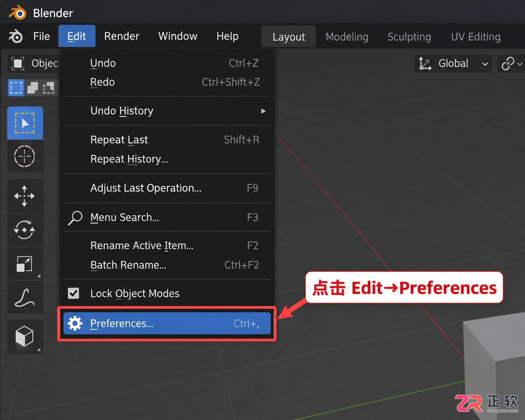Choose Batch Rename from the menu

pyautogui.click(x=167, y=265)
